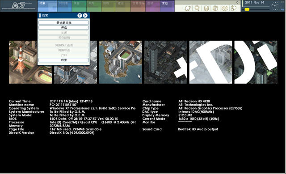Open the 档案 (File) menu tab
286x174 pixels.
click(47, 6)
